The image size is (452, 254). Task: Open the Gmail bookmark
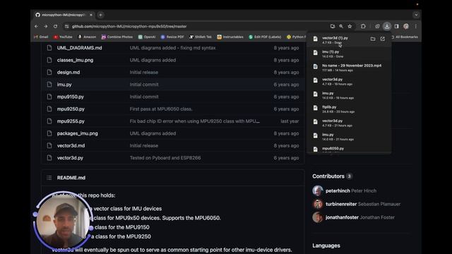click(x=41, y=37)
